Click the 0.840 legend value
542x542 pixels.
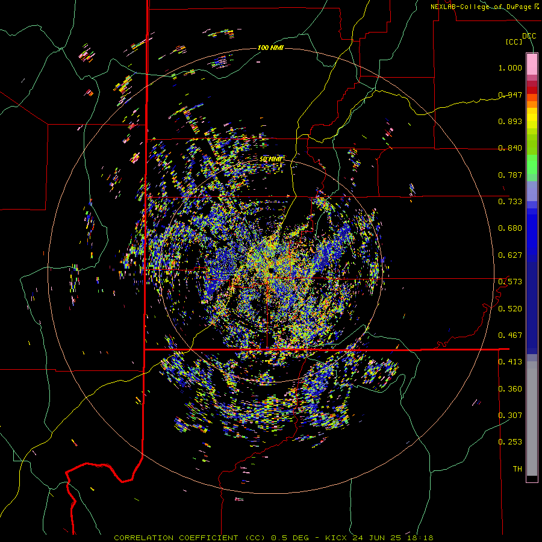[510, 148]
